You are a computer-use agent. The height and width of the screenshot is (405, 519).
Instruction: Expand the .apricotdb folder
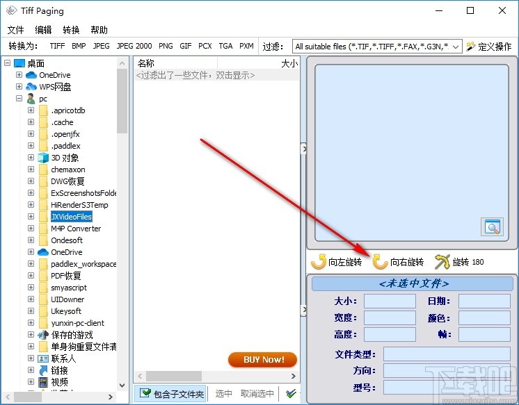[31, 110]
